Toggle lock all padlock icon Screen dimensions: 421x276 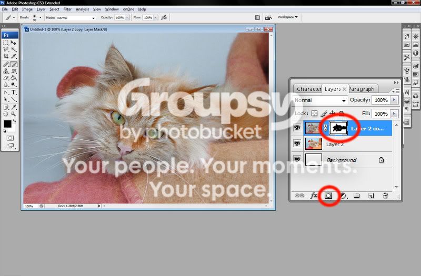point(341,114)
